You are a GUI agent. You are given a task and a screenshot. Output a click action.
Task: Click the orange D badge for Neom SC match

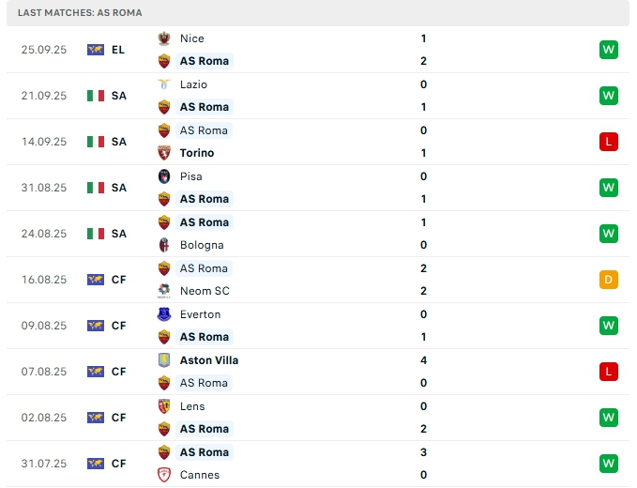pyautogui.click(x=609, y=280)
